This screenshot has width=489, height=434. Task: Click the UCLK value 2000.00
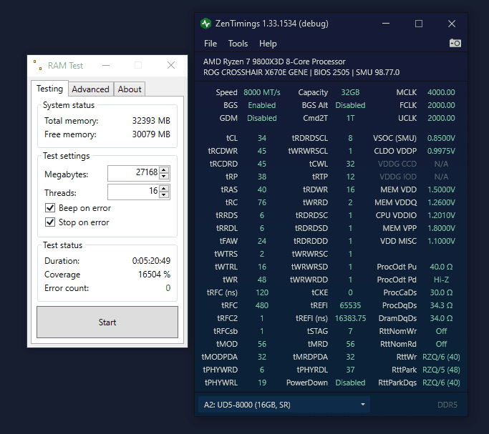441,118
